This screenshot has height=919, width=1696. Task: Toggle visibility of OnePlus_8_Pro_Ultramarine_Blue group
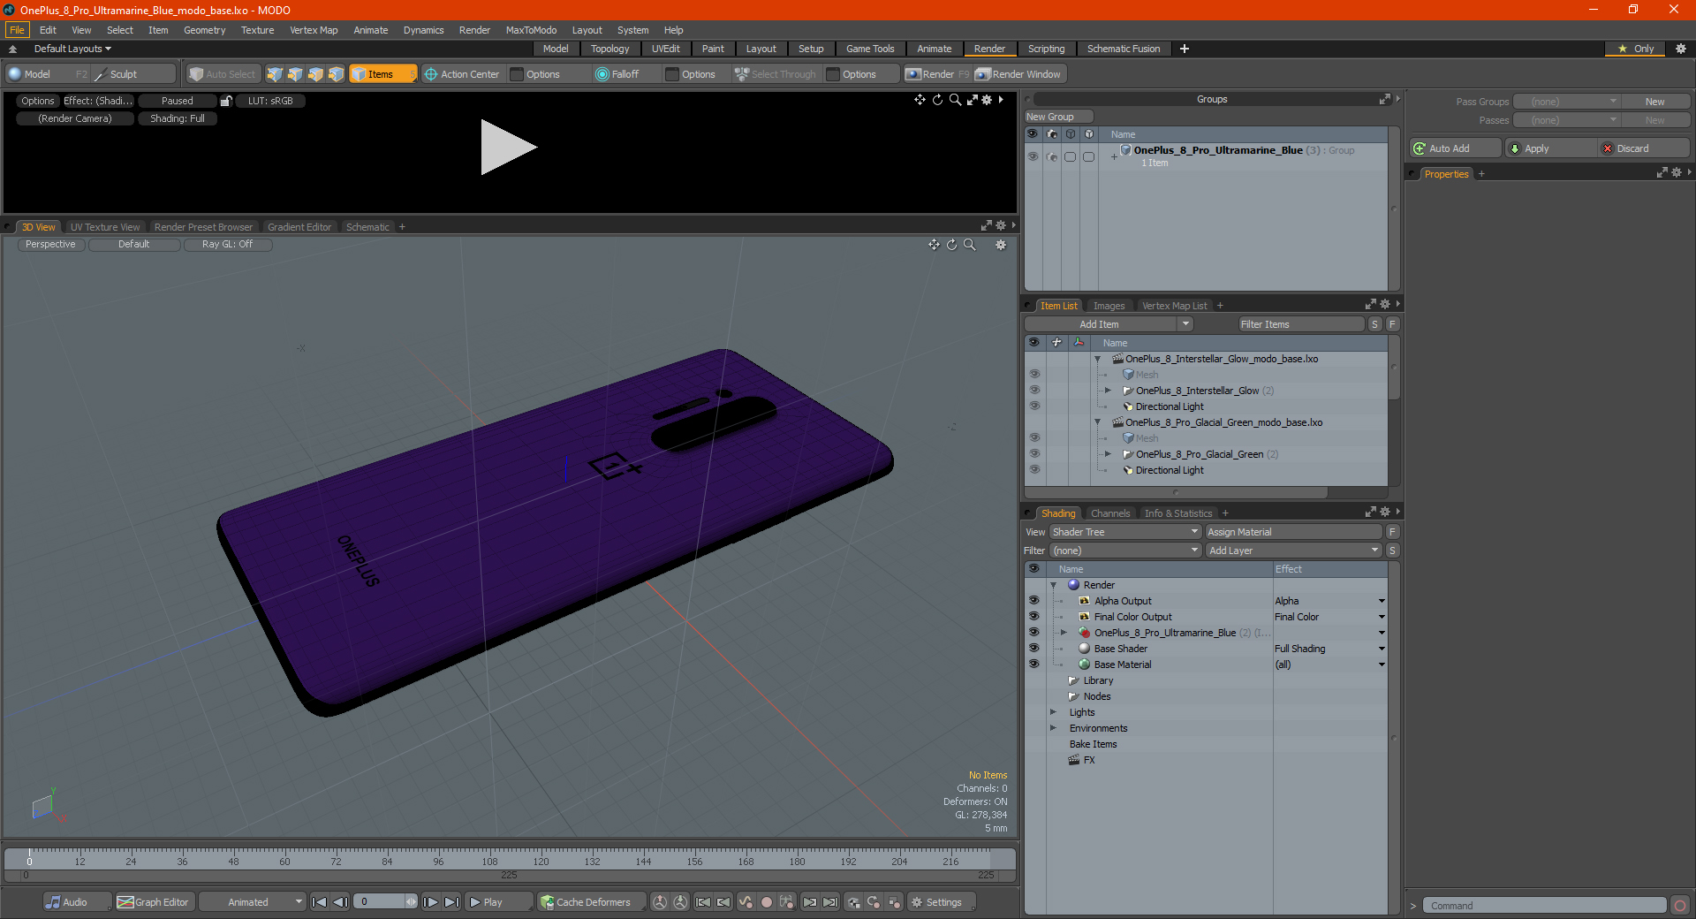click(x=1032, y=156)
